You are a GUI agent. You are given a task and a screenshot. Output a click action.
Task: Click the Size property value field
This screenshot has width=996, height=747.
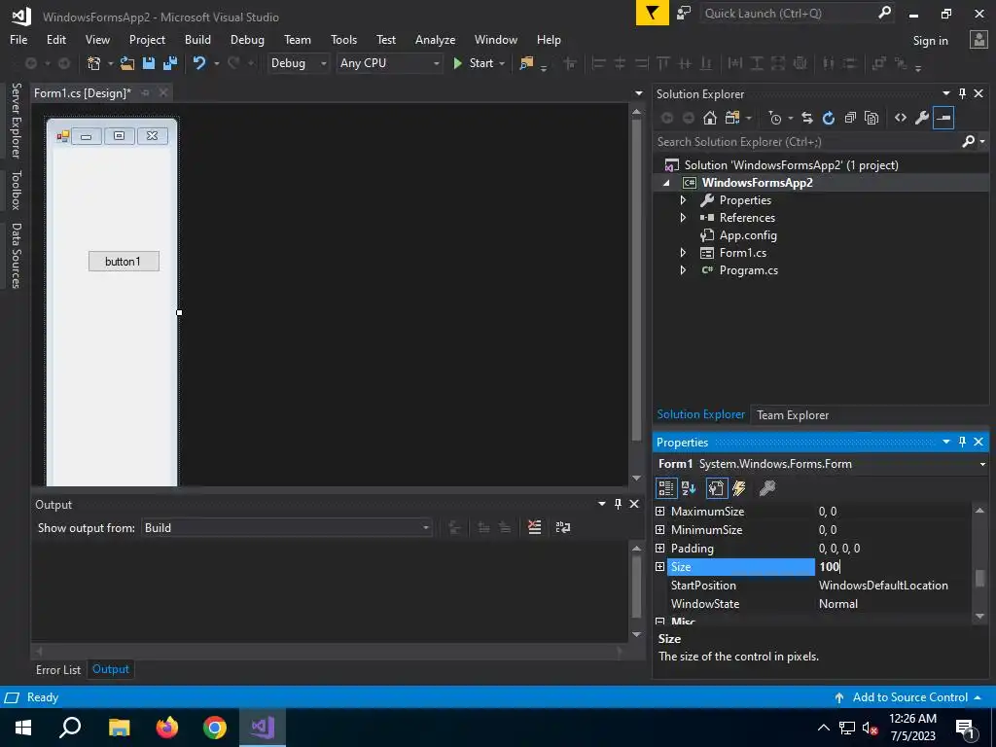click(x=893, y=567)
